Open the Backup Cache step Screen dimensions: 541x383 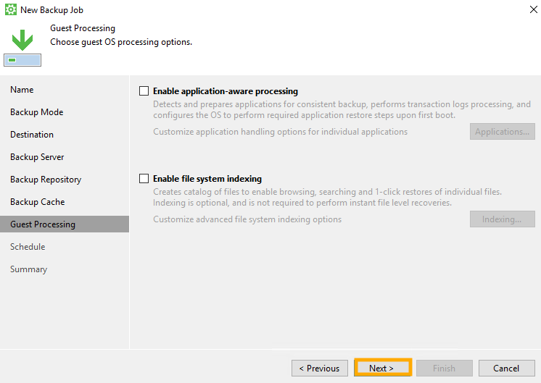pyautogui.click(x=37, y=202)
